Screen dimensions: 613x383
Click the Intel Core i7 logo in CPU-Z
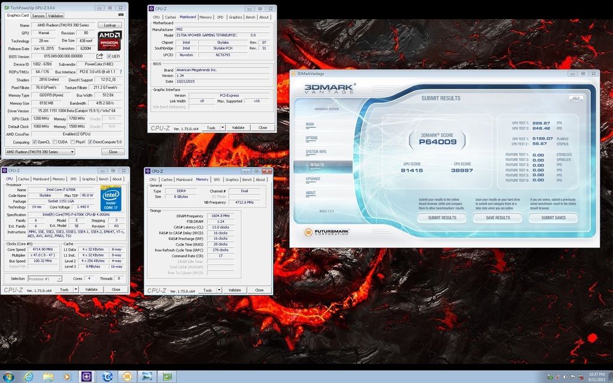pyautogui.click(x=111, y=199)
